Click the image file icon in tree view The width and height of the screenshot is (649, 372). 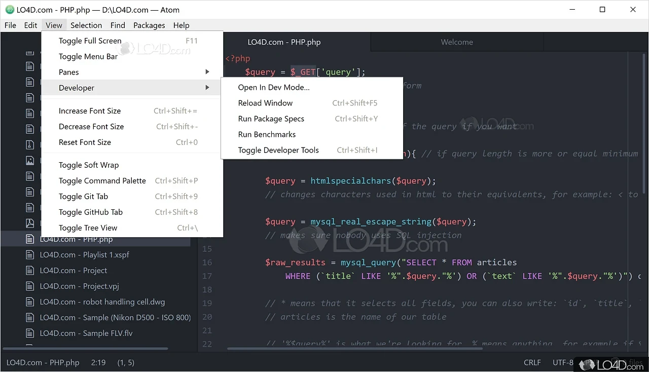pyautogui.click(x=30, y=161)
